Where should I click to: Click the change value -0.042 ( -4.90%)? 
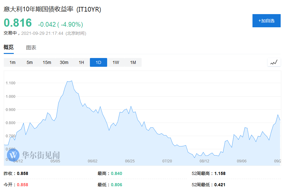pyautogui.click(x=60, y=24)
